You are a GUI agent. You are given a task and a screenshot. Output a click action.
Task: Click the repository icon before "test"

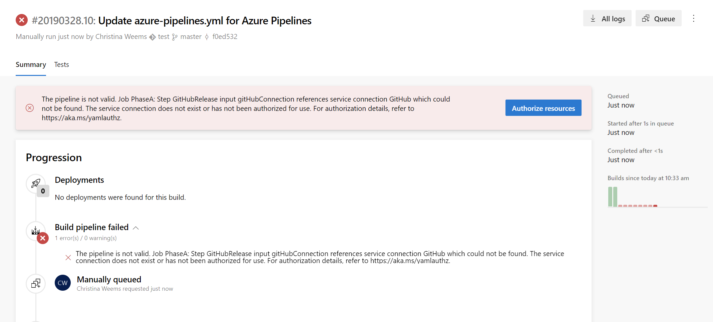click(153, 37)
